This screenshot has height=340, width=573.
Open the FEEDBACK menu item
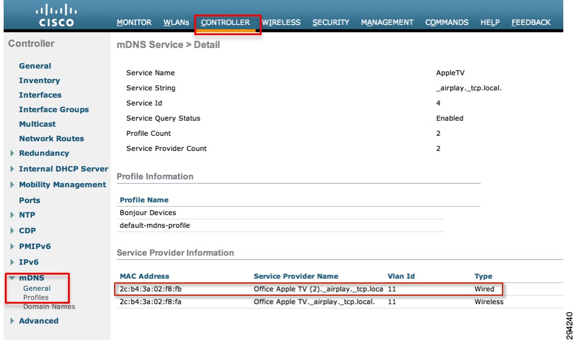[531, 22]
